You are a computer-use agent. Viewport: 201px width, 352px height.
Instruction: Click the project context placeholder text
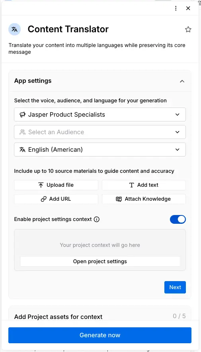[x=100, y=245]
